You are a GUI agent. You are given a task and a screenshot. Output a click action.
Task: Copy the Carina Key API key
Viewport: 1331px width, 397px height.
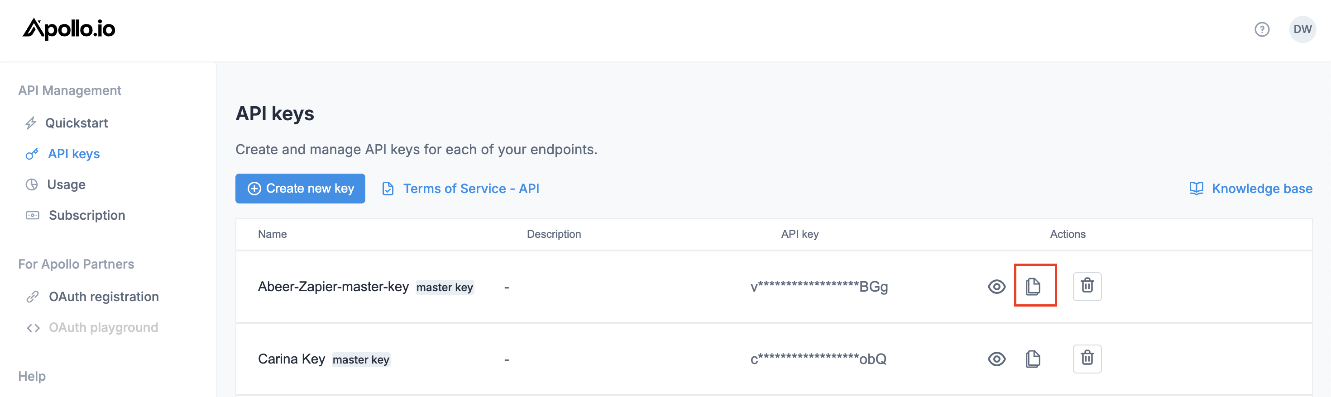pos(1033,359)
